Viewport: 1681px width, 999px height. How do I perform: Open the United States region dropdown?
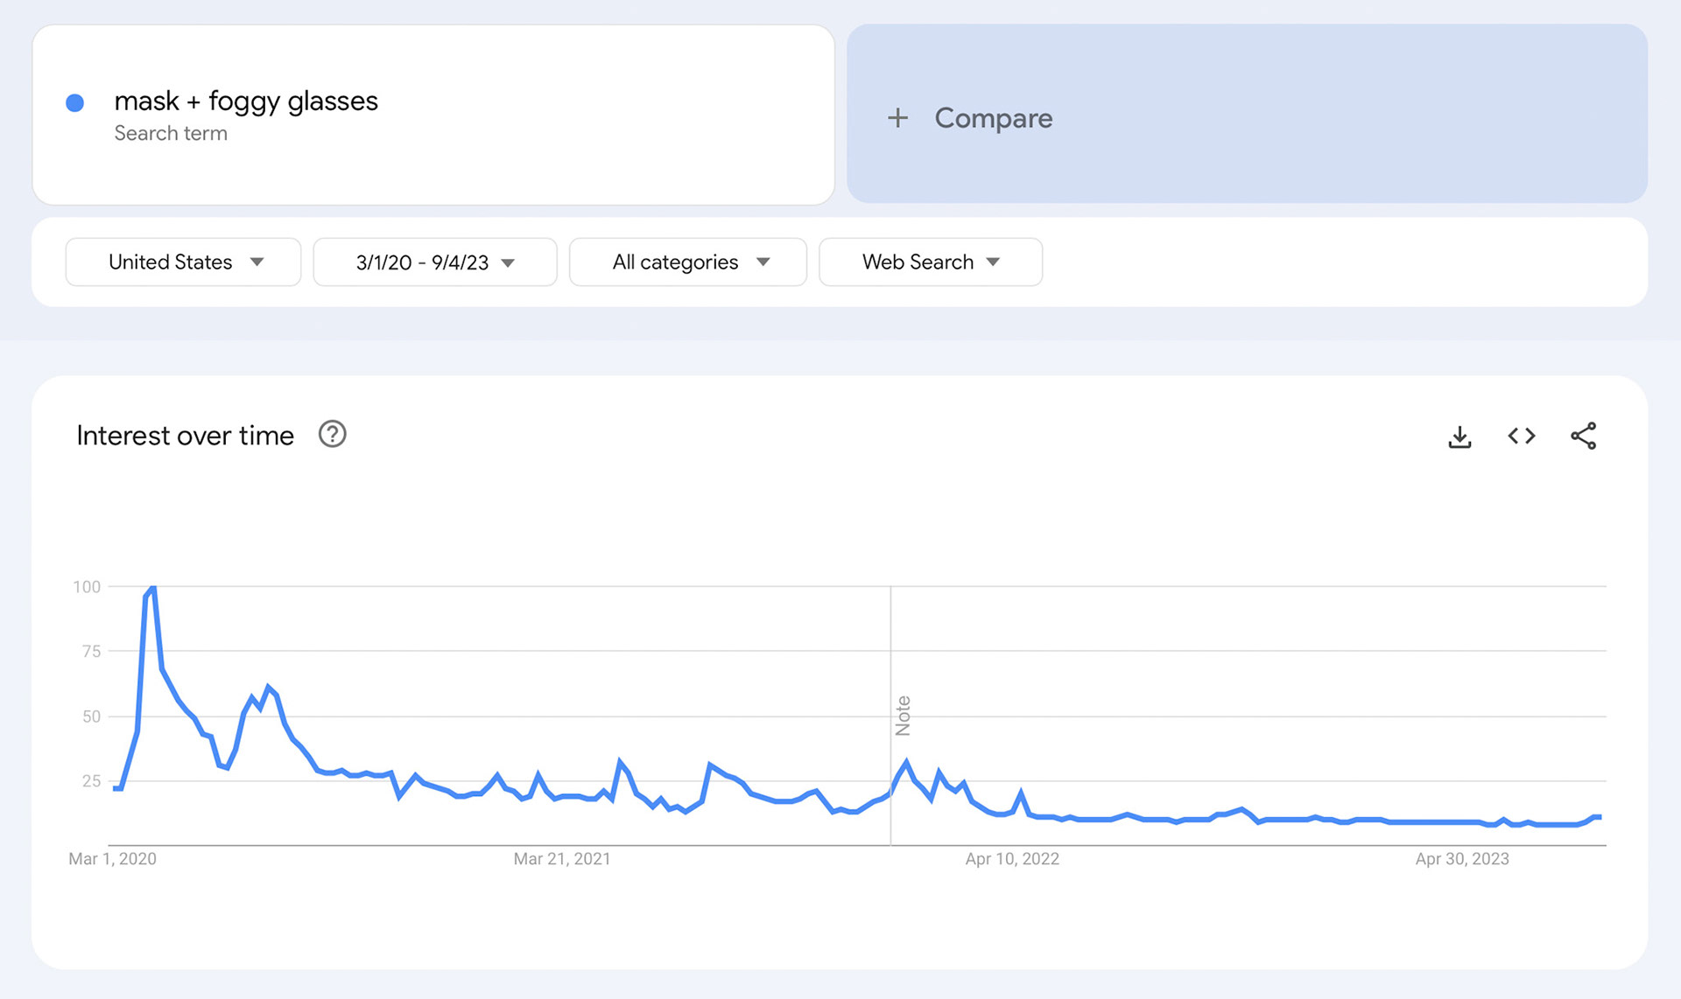pyautogui.click(x=183, y=262)
